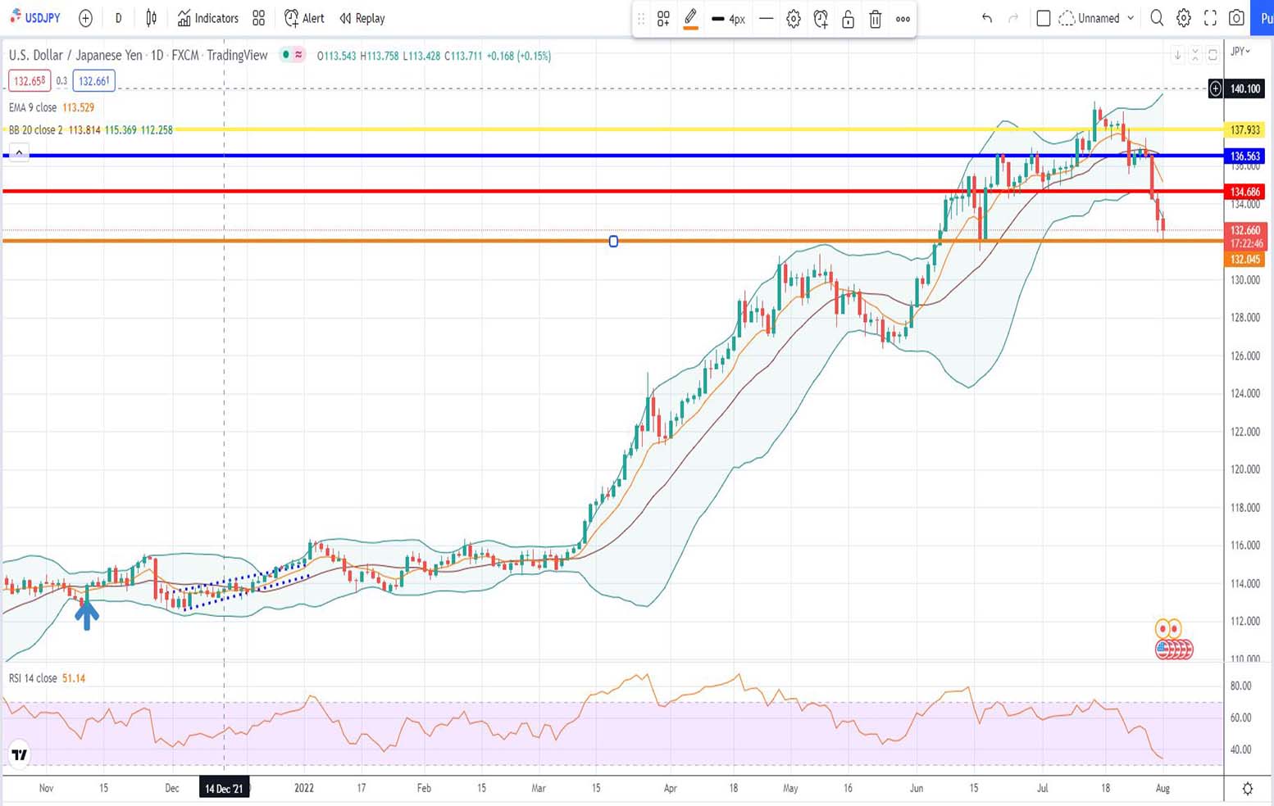Delete the selected drawing with trash icon
Screen dimensions: 1274x806
point(875,19)
